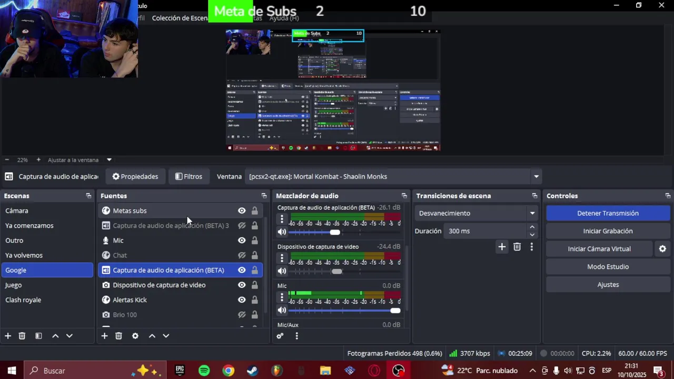Show hidden system tray icons chevron
The height and width of the screenshot is (379, 674).
point(532,371)
